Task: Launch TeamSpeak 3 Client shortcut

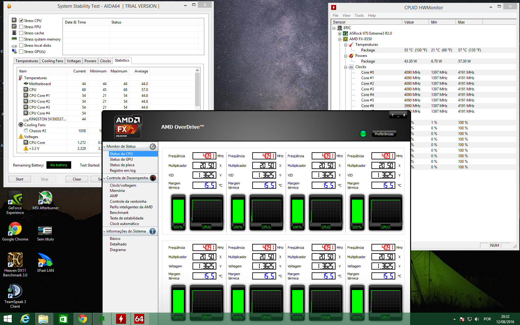Action: (15, 296)
